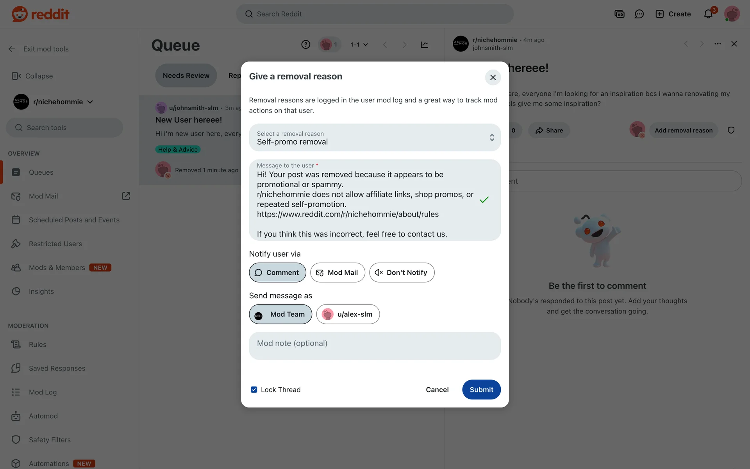This screenshot has width=750, height=469.
Task: Switch to the Needs Review tab
Action: (x=186, y=75)
